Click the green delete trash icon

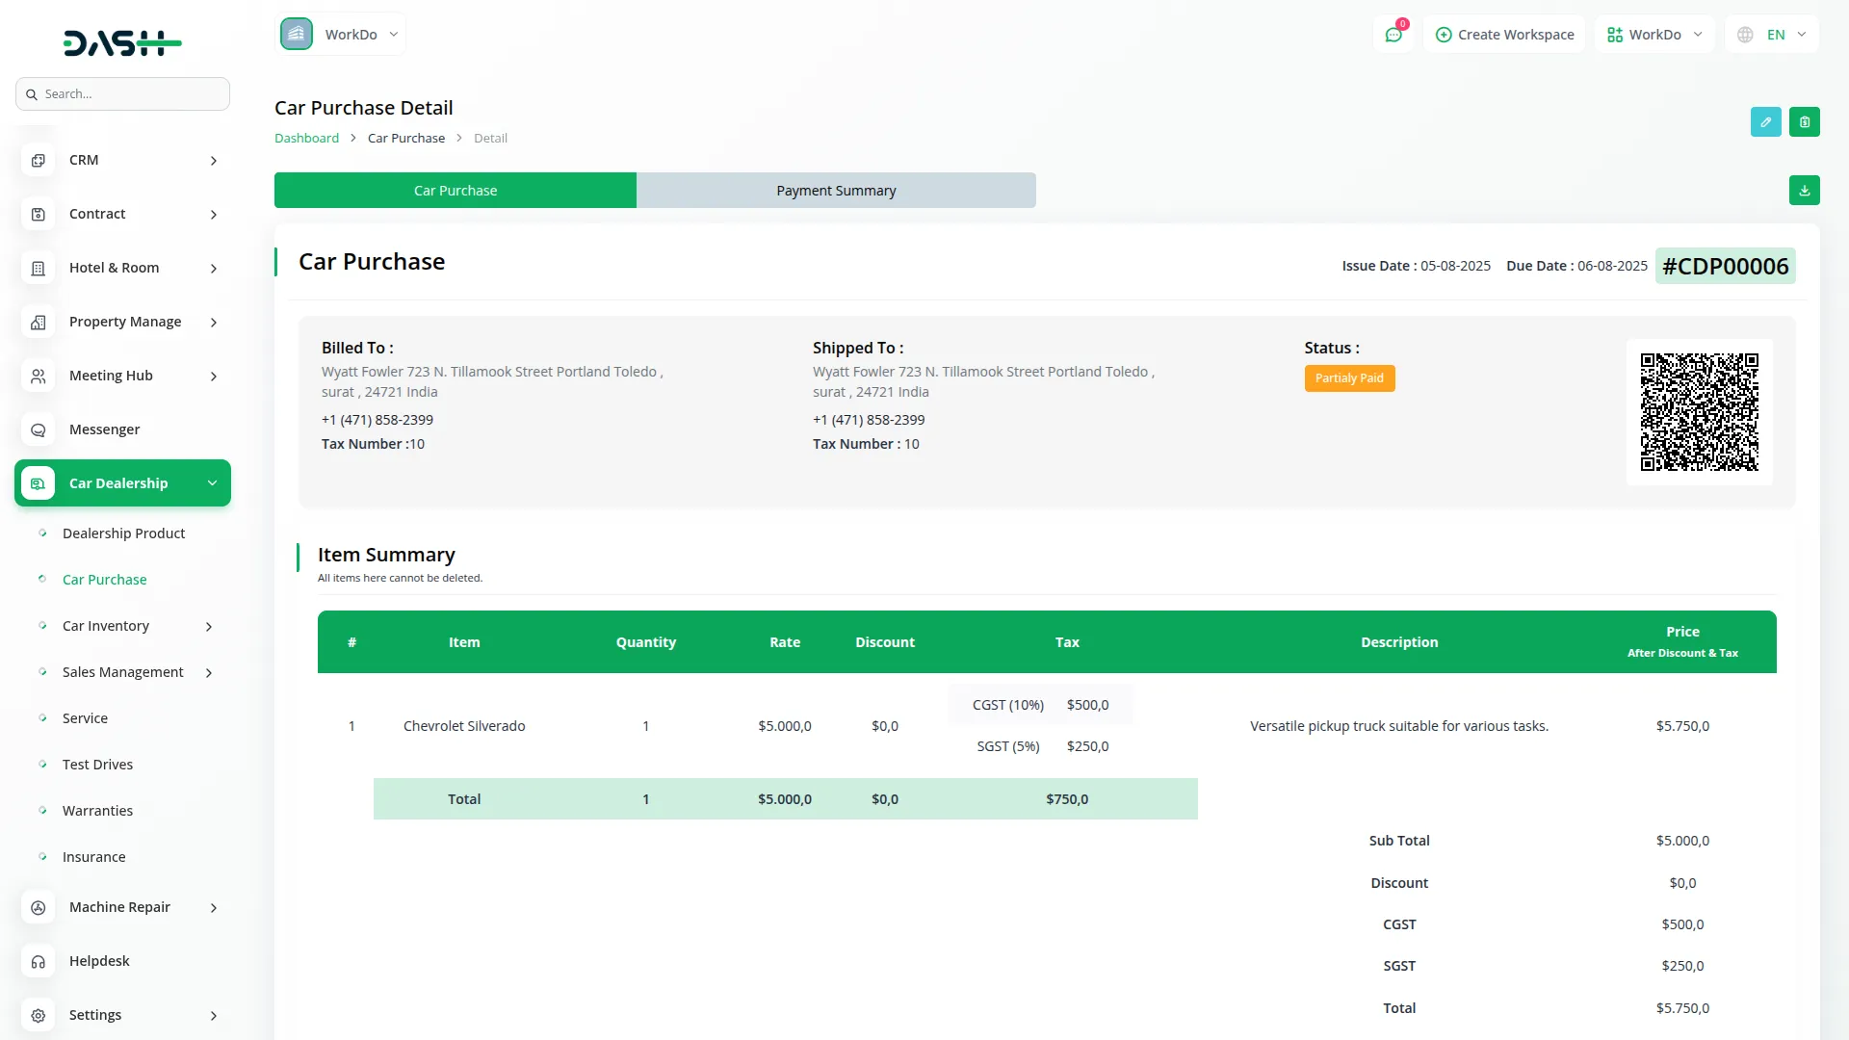[1805, 122]
